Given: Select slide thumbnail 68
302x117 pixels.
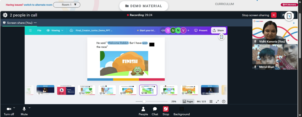Looking at the screenshot, I should (189, 90).
